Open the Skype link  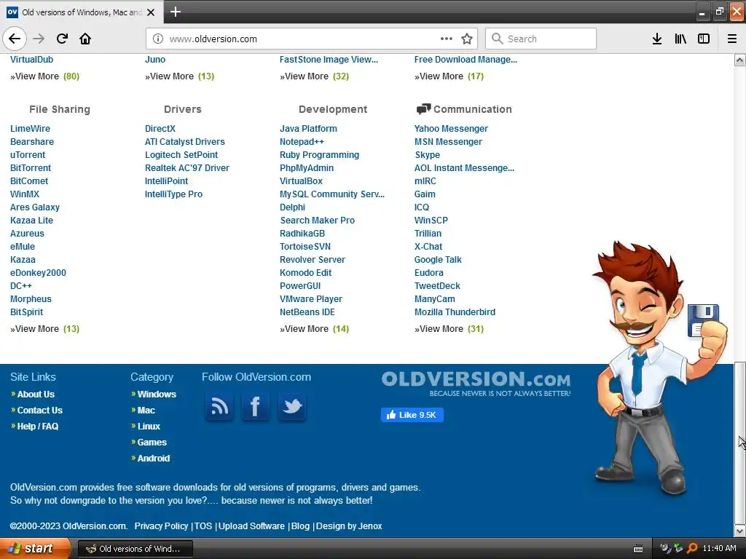pyautogui.click(x=427, y=155)
